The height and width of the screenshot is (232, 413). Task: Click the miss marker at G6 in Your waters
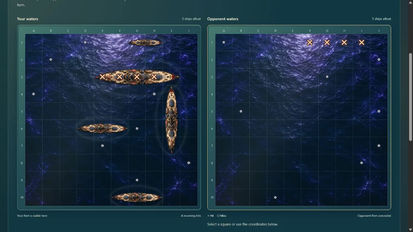pyautogui.click(x=137, y=128)
